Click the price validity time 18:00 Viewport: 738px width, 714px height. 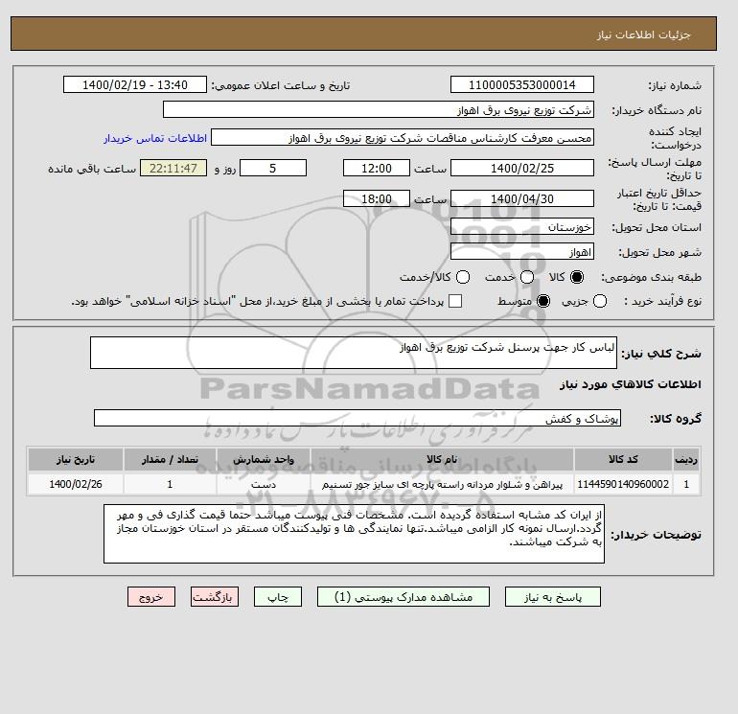click(x=377, y=198)
